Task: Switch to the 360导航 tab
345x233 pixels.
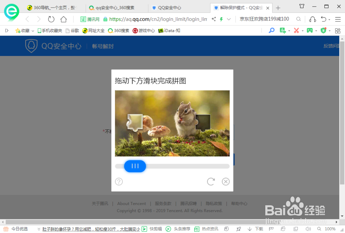Action: pyautogui.click(x=52, y=8)
